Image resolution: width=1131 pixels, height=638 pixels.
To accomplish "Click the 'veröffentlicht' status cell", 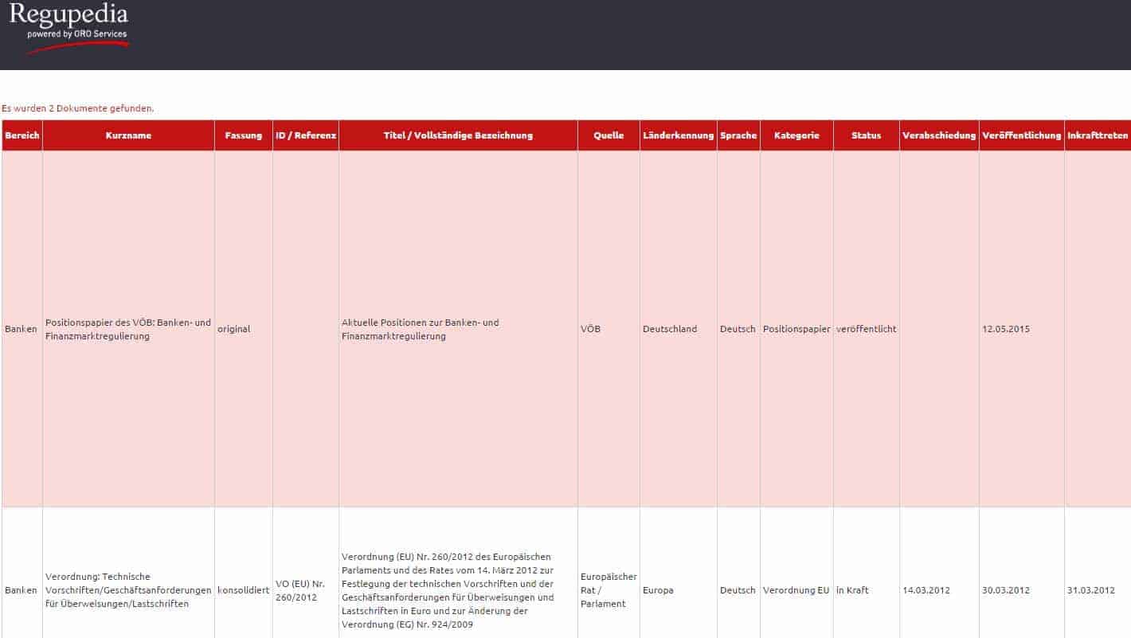I will click(x=866, y=329).
